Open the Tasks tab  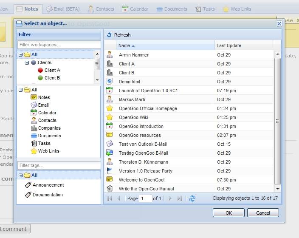205,9
